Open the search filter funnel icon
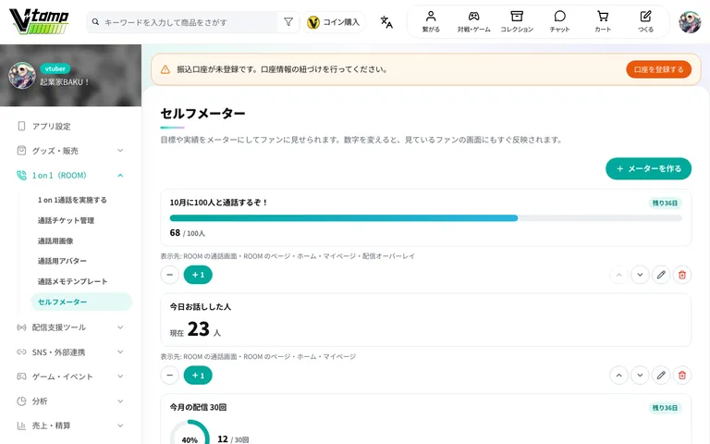This screenshot has height=444, width=710. [x=288, y=22]
